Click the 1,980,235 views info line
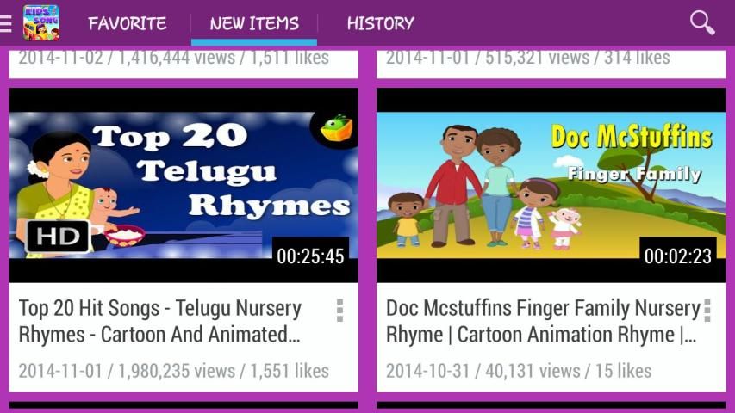Viewport: 735px width, 413px height. click(174, 371)
